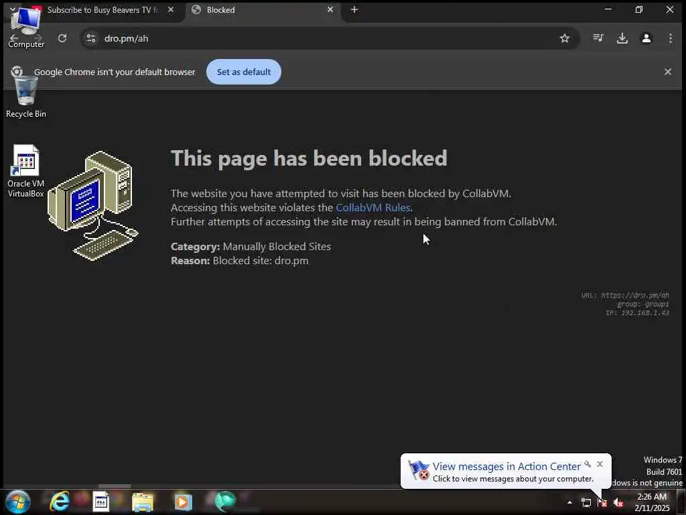The image size is (686, 515).
Task: Open the CollabVM Rules link
Action: (x=372, y=207)
